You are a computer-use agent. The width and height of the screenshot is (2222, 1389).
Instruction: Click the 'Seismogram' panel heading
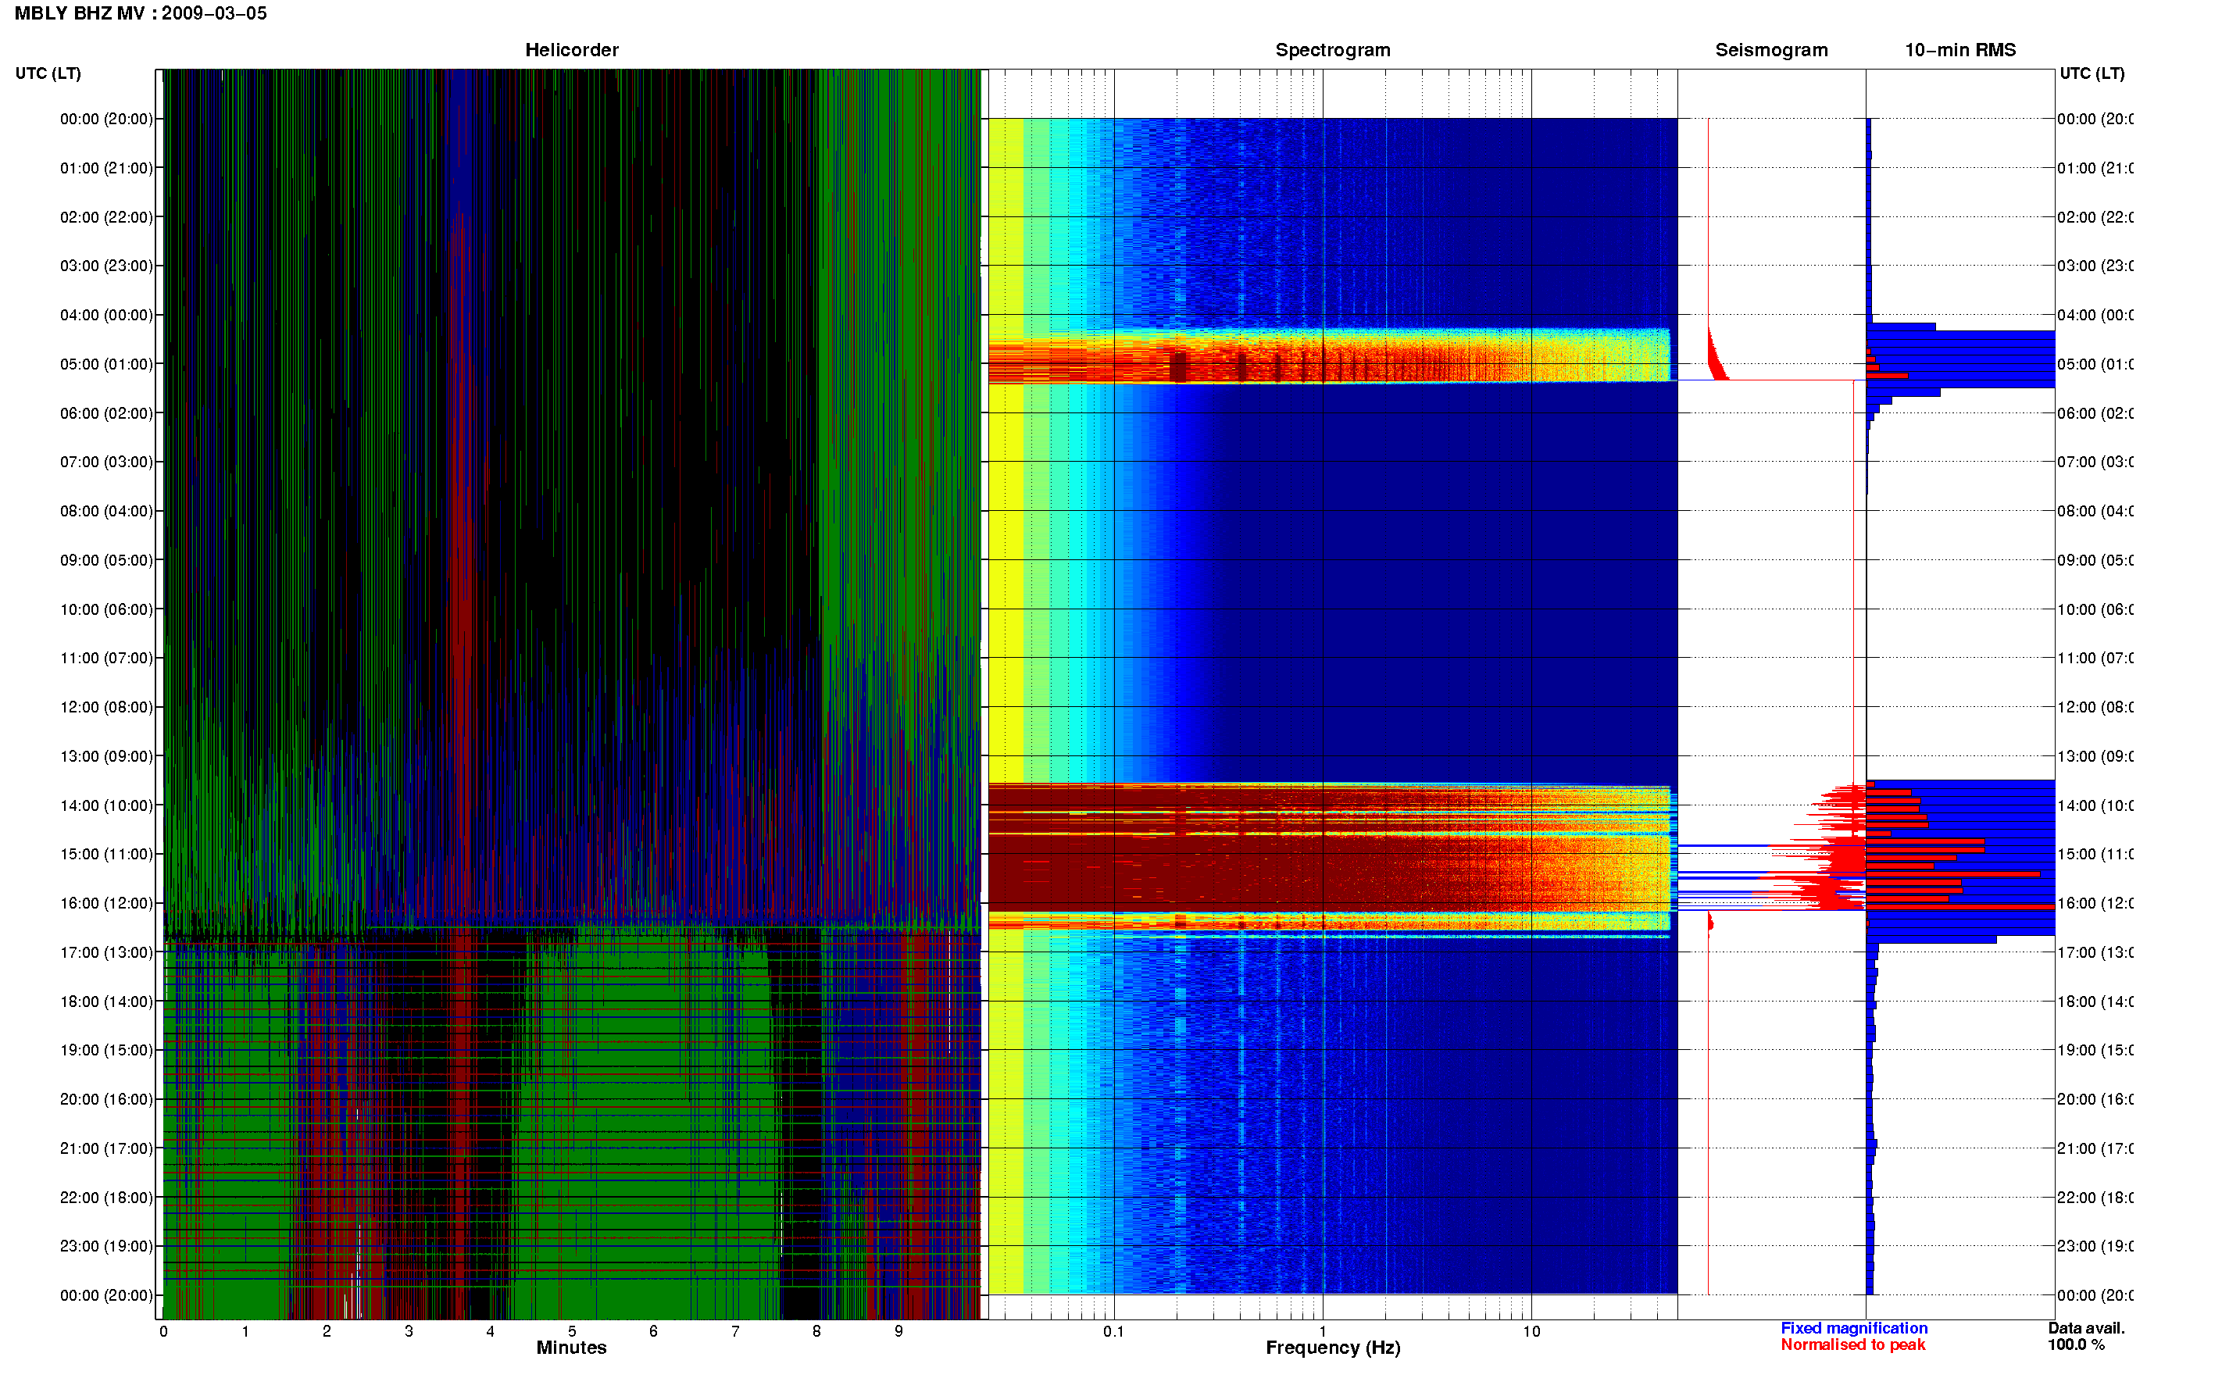click(1771, 50)
